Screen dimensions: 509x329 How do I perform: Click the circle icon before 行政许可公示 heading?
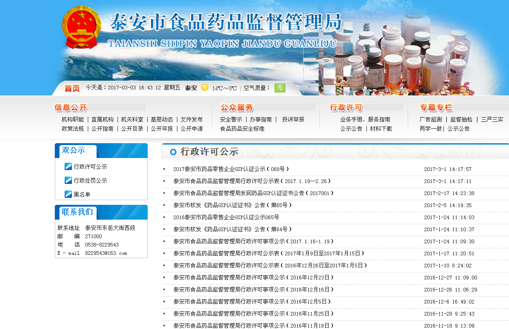(172, 153)
